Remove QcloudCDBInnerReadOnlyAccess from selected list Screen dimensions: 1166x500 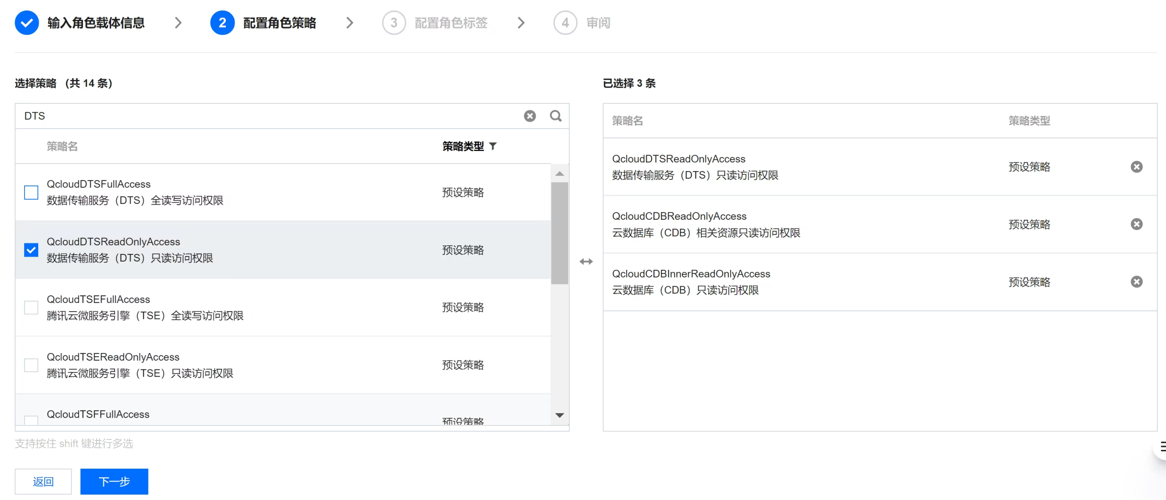click(x=1136, y=282)
